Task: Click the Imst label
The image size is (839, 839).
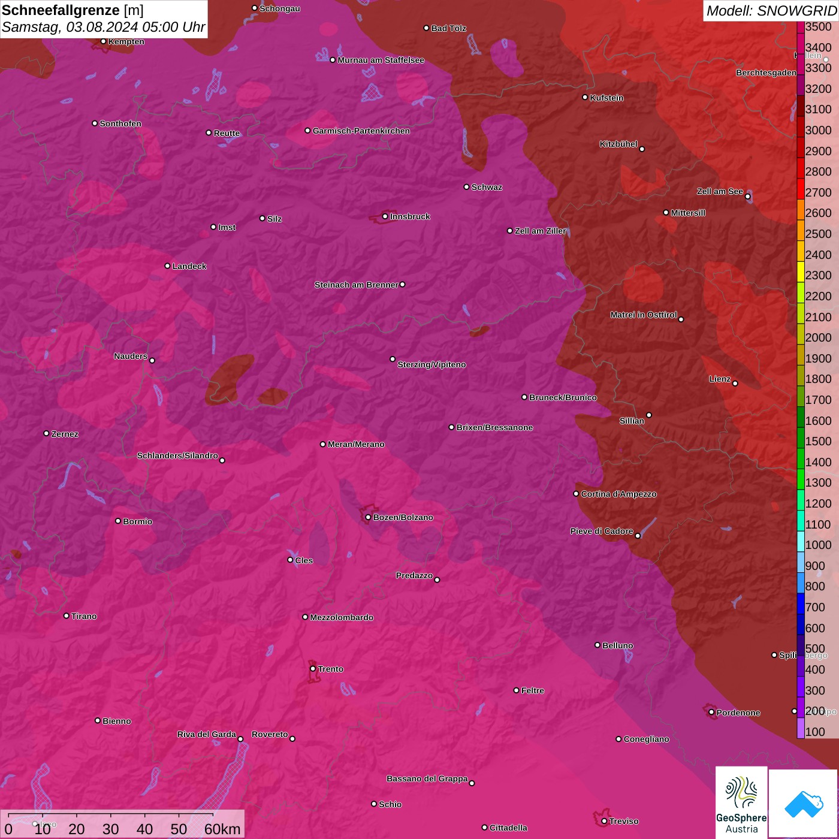Action: 227,227
